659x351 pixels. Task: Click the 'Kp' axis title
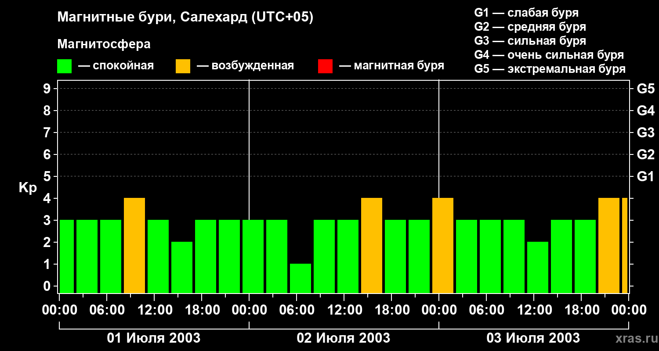(x=28, y=187)
